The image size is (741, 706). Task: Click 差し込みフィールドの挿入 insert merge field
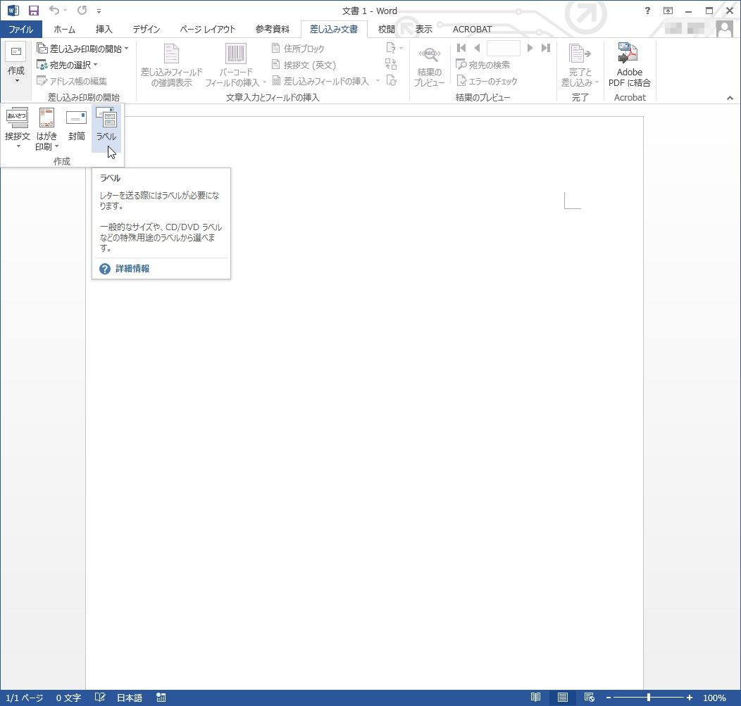[x=320, y=81]
